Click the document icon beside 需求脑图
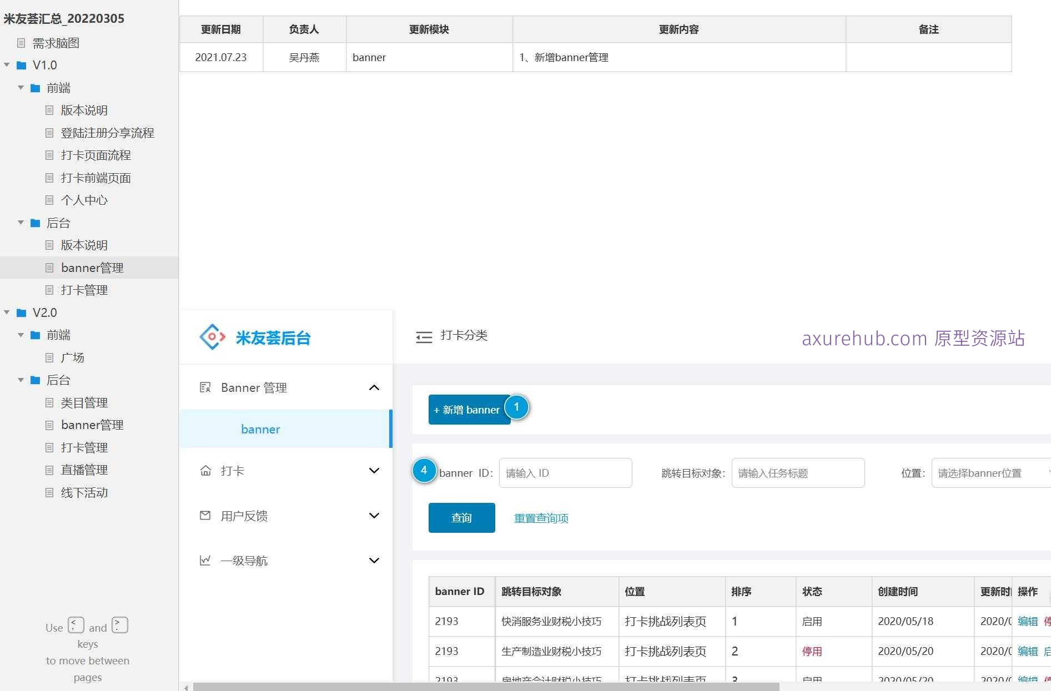The image size is (1051, 691). point(21,43)
